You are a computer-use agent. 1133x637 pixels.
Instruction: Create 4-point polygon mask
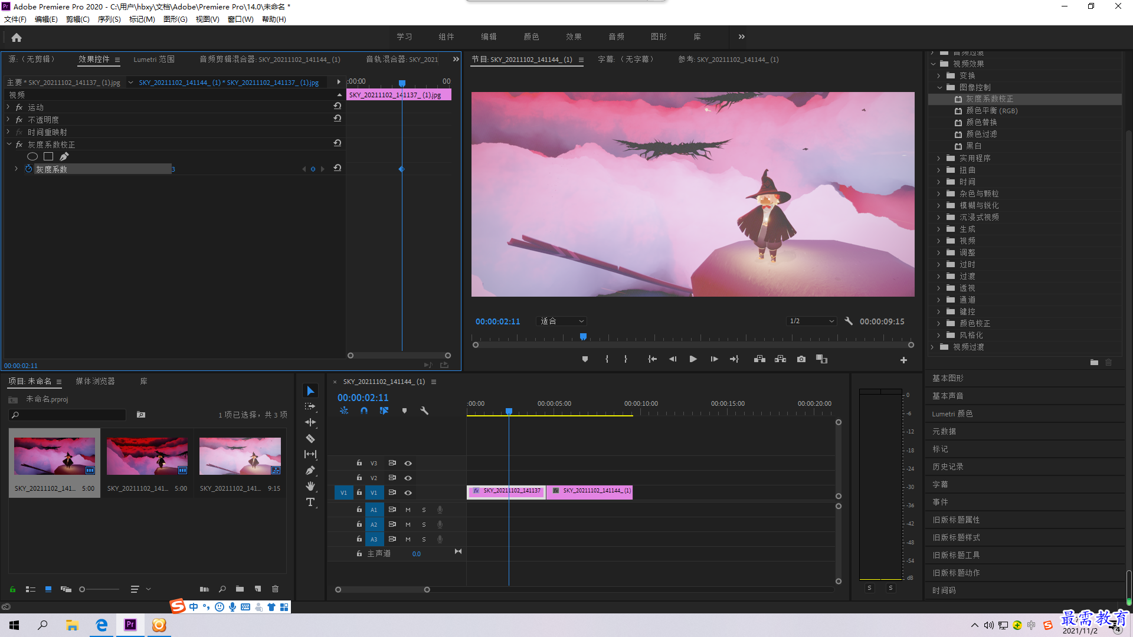click(48, 156)
